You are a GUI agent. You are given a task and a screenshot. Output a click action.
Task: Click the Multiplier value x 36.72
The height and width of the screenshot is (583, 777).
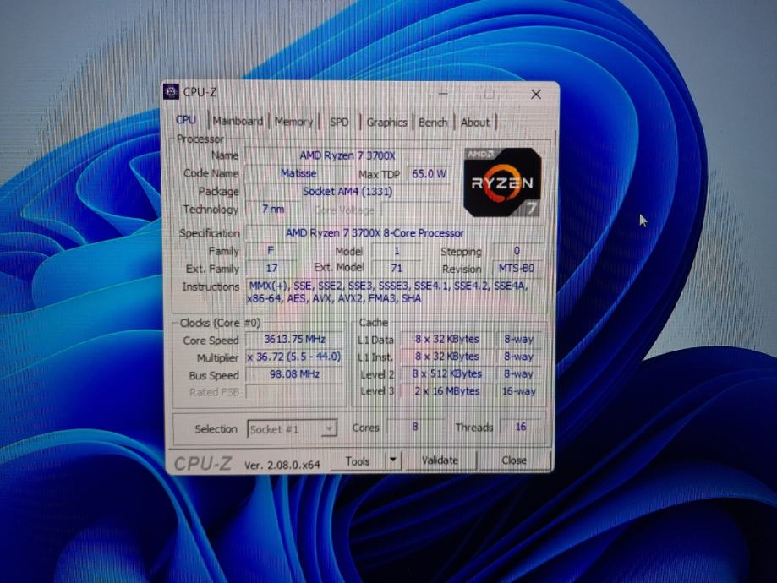pos(294,357)
